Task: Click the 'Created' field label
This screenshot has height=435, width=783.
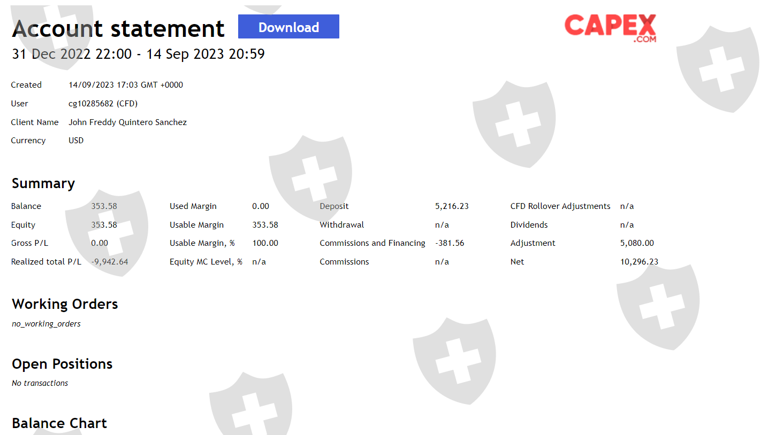Action: pos(26,85)
